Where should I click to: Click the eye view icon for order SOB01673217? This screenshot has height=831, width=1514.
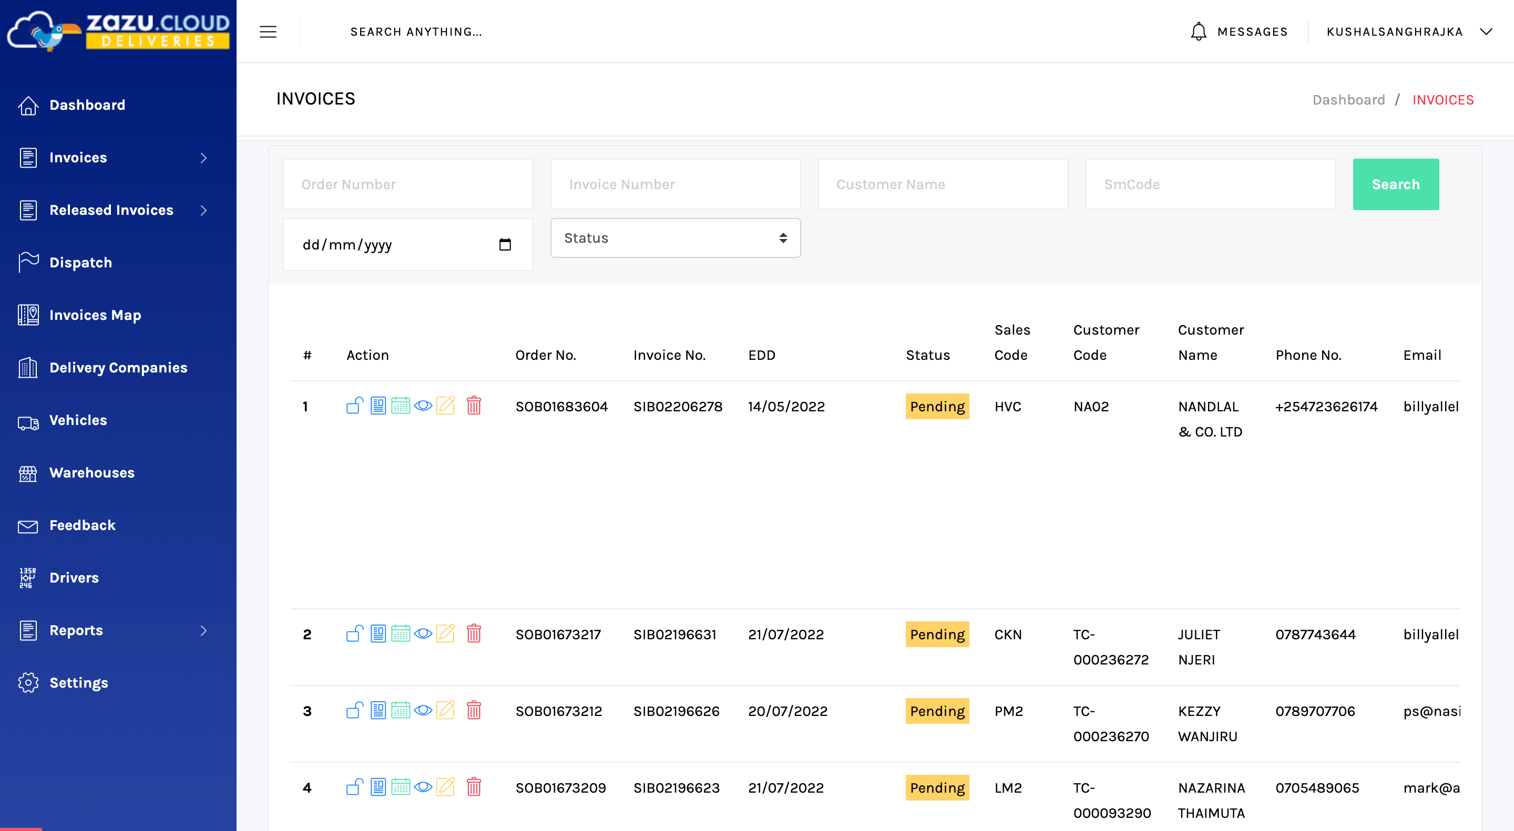pyautogui.click(x=423, y=634)
